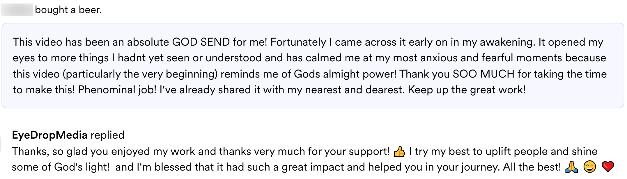Screen dimensions: 627x179
Task: Click the blurred supporter name
Action: pyautogui.click(x=17, y=10)
